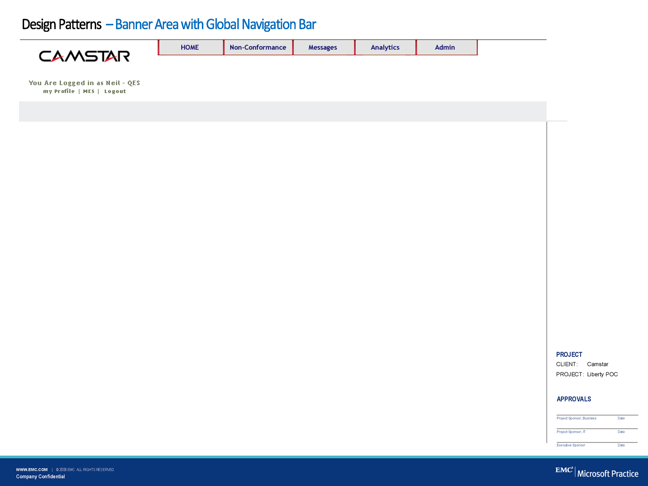Go to the Admin tab
This screenshot has height=486, width=648.
(x=445, y=48)
